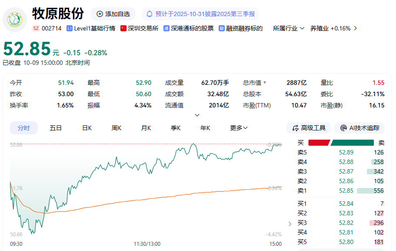The height and width of the screenshot is (251, 396).
Task: Click the AI技术追踪 button
Action: coord(359,128)
